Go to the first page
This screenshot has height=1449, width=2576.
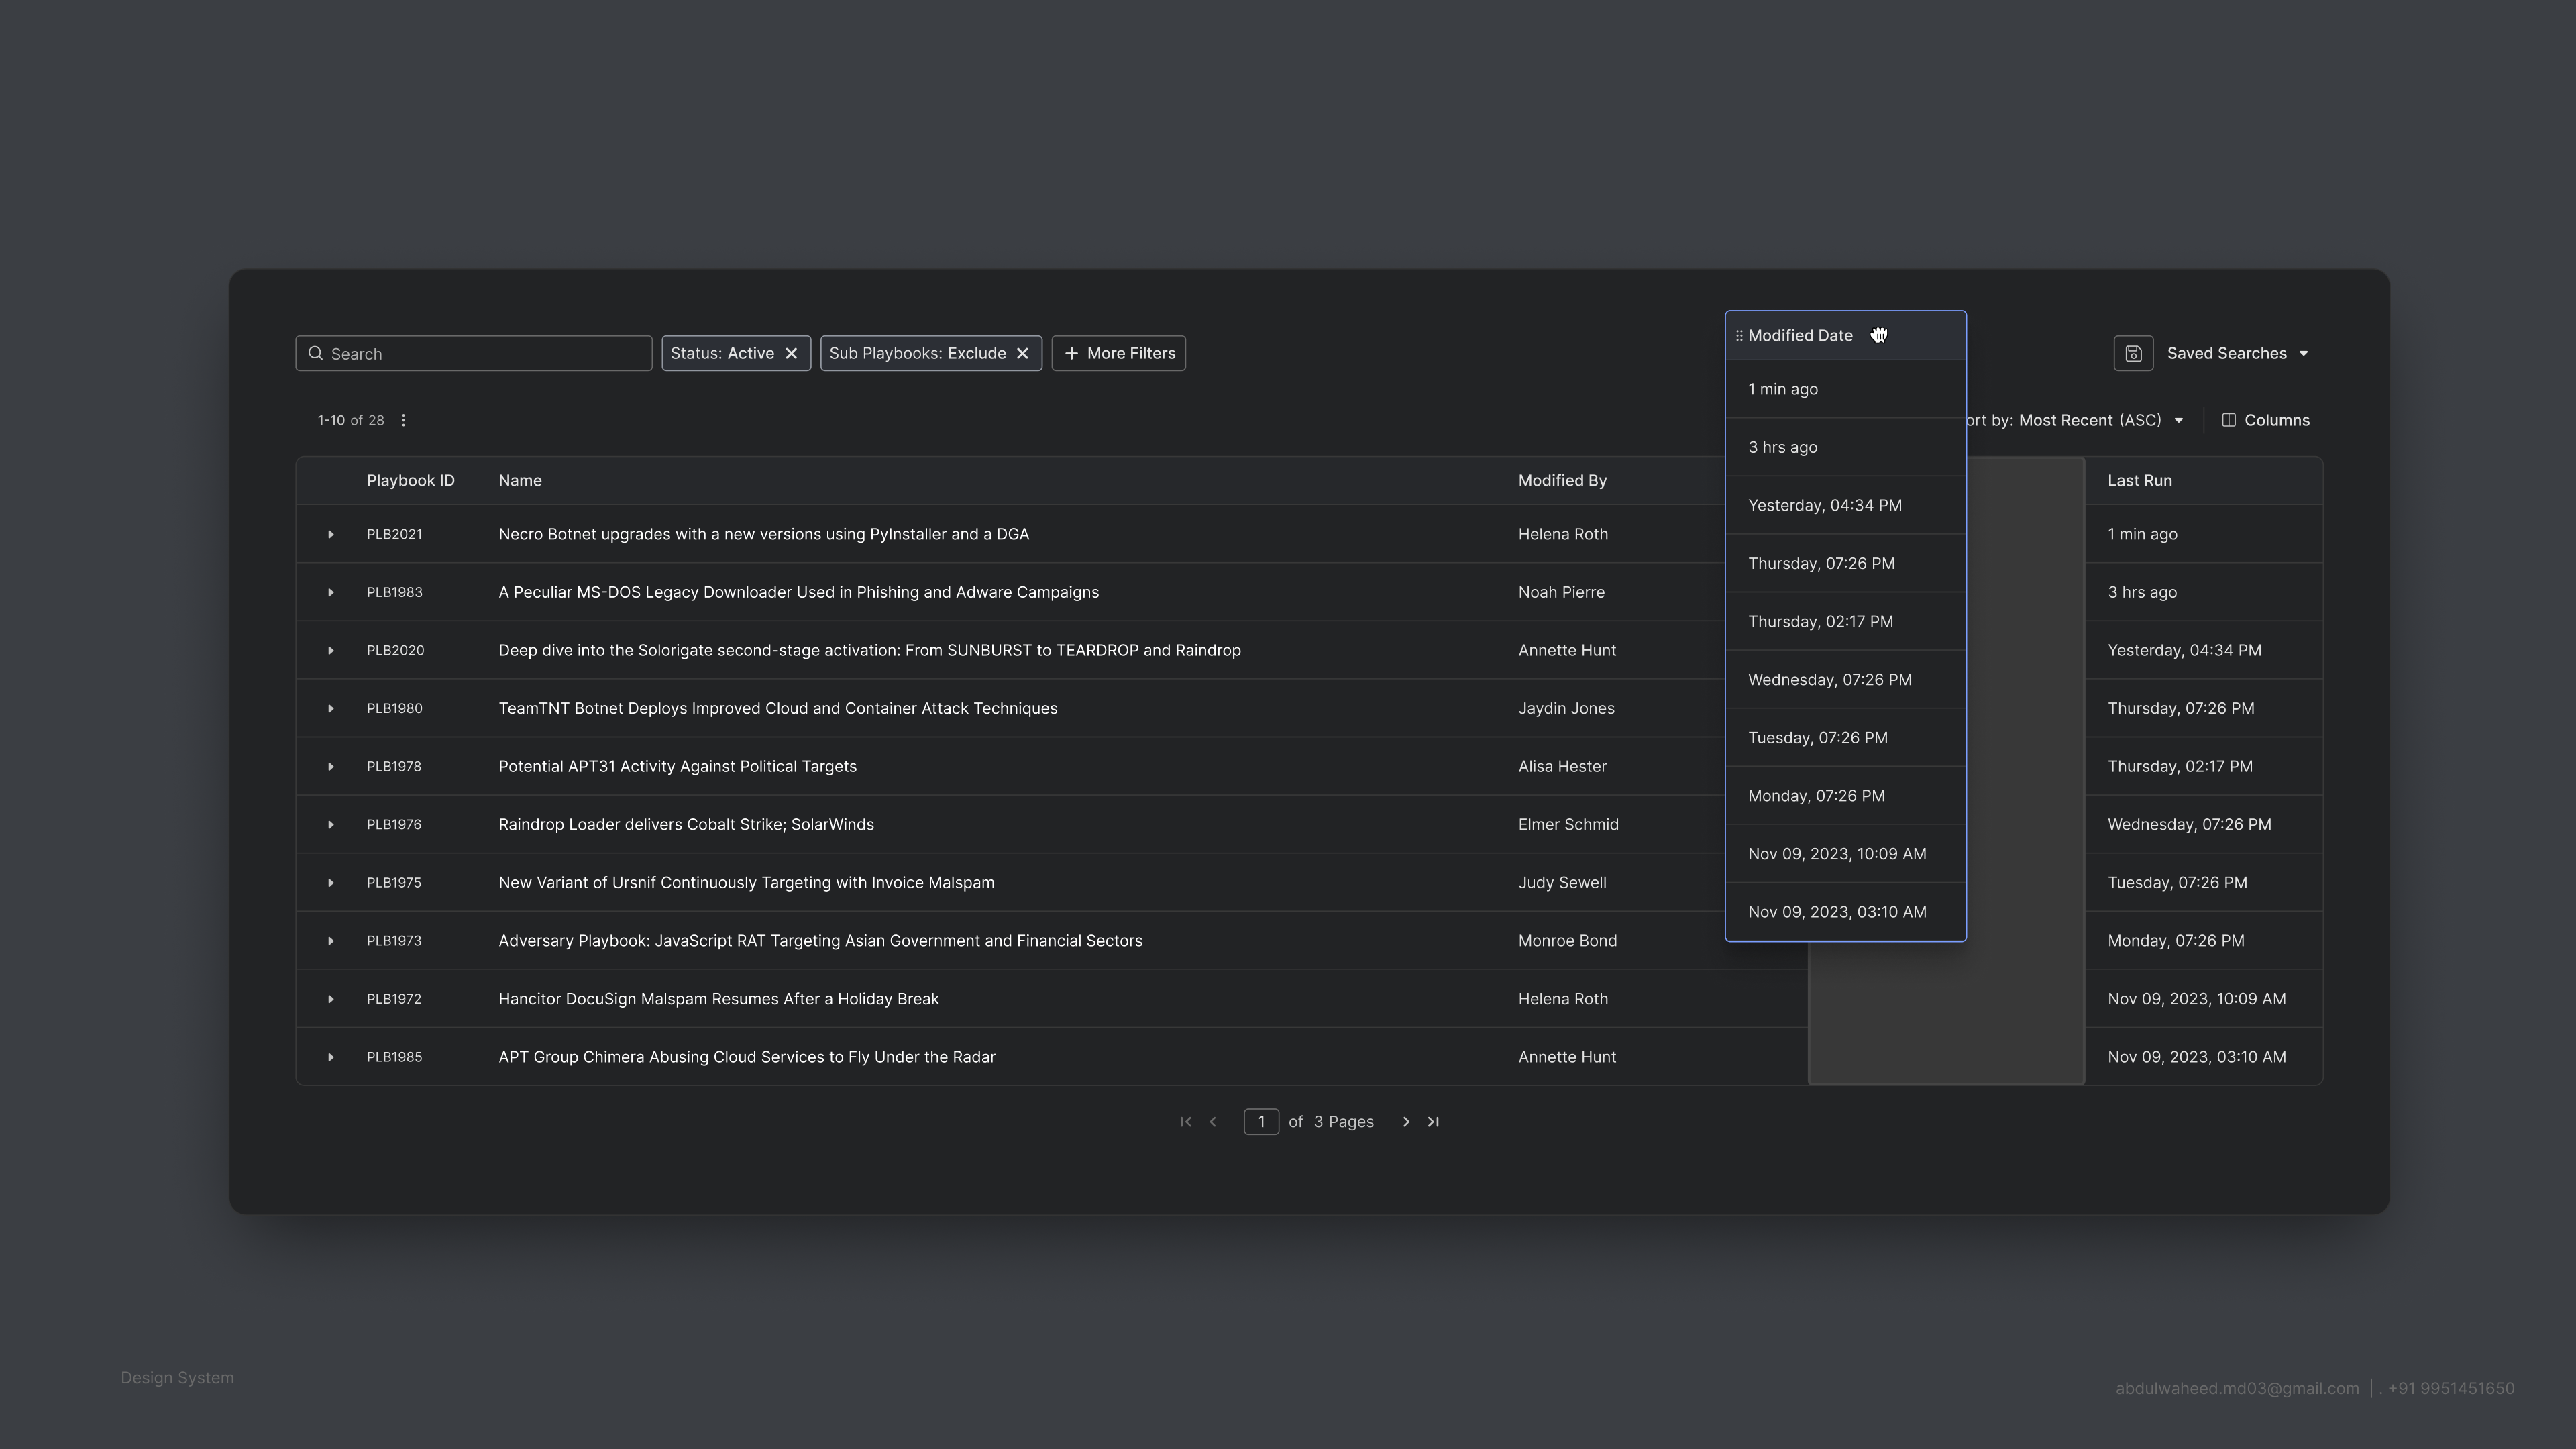[1185, 1122]
